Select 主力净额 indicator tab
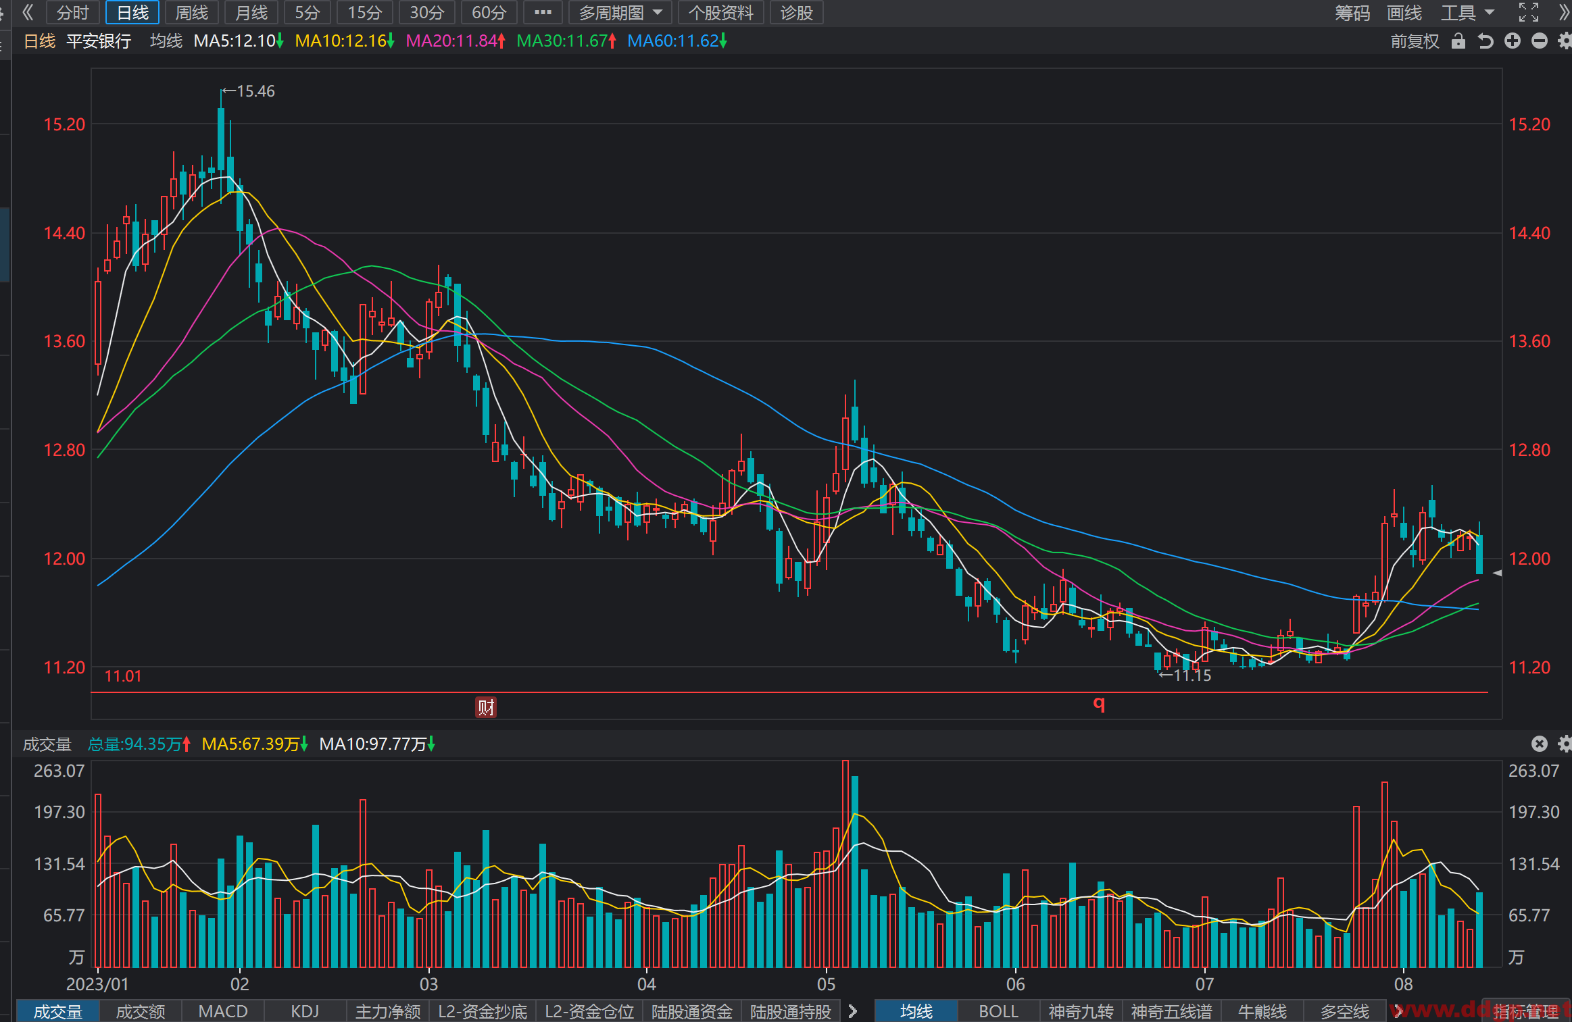The image size is (1572, 1022). (x=388, y=1011)
